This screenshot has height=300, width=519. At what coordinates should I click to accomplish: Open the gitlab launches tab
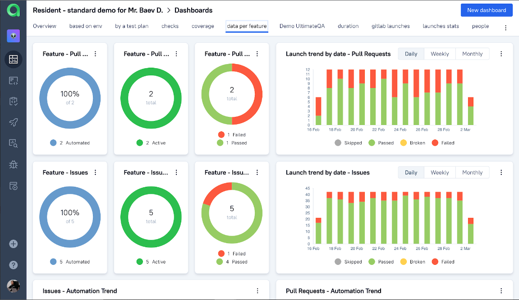point(390,26)
